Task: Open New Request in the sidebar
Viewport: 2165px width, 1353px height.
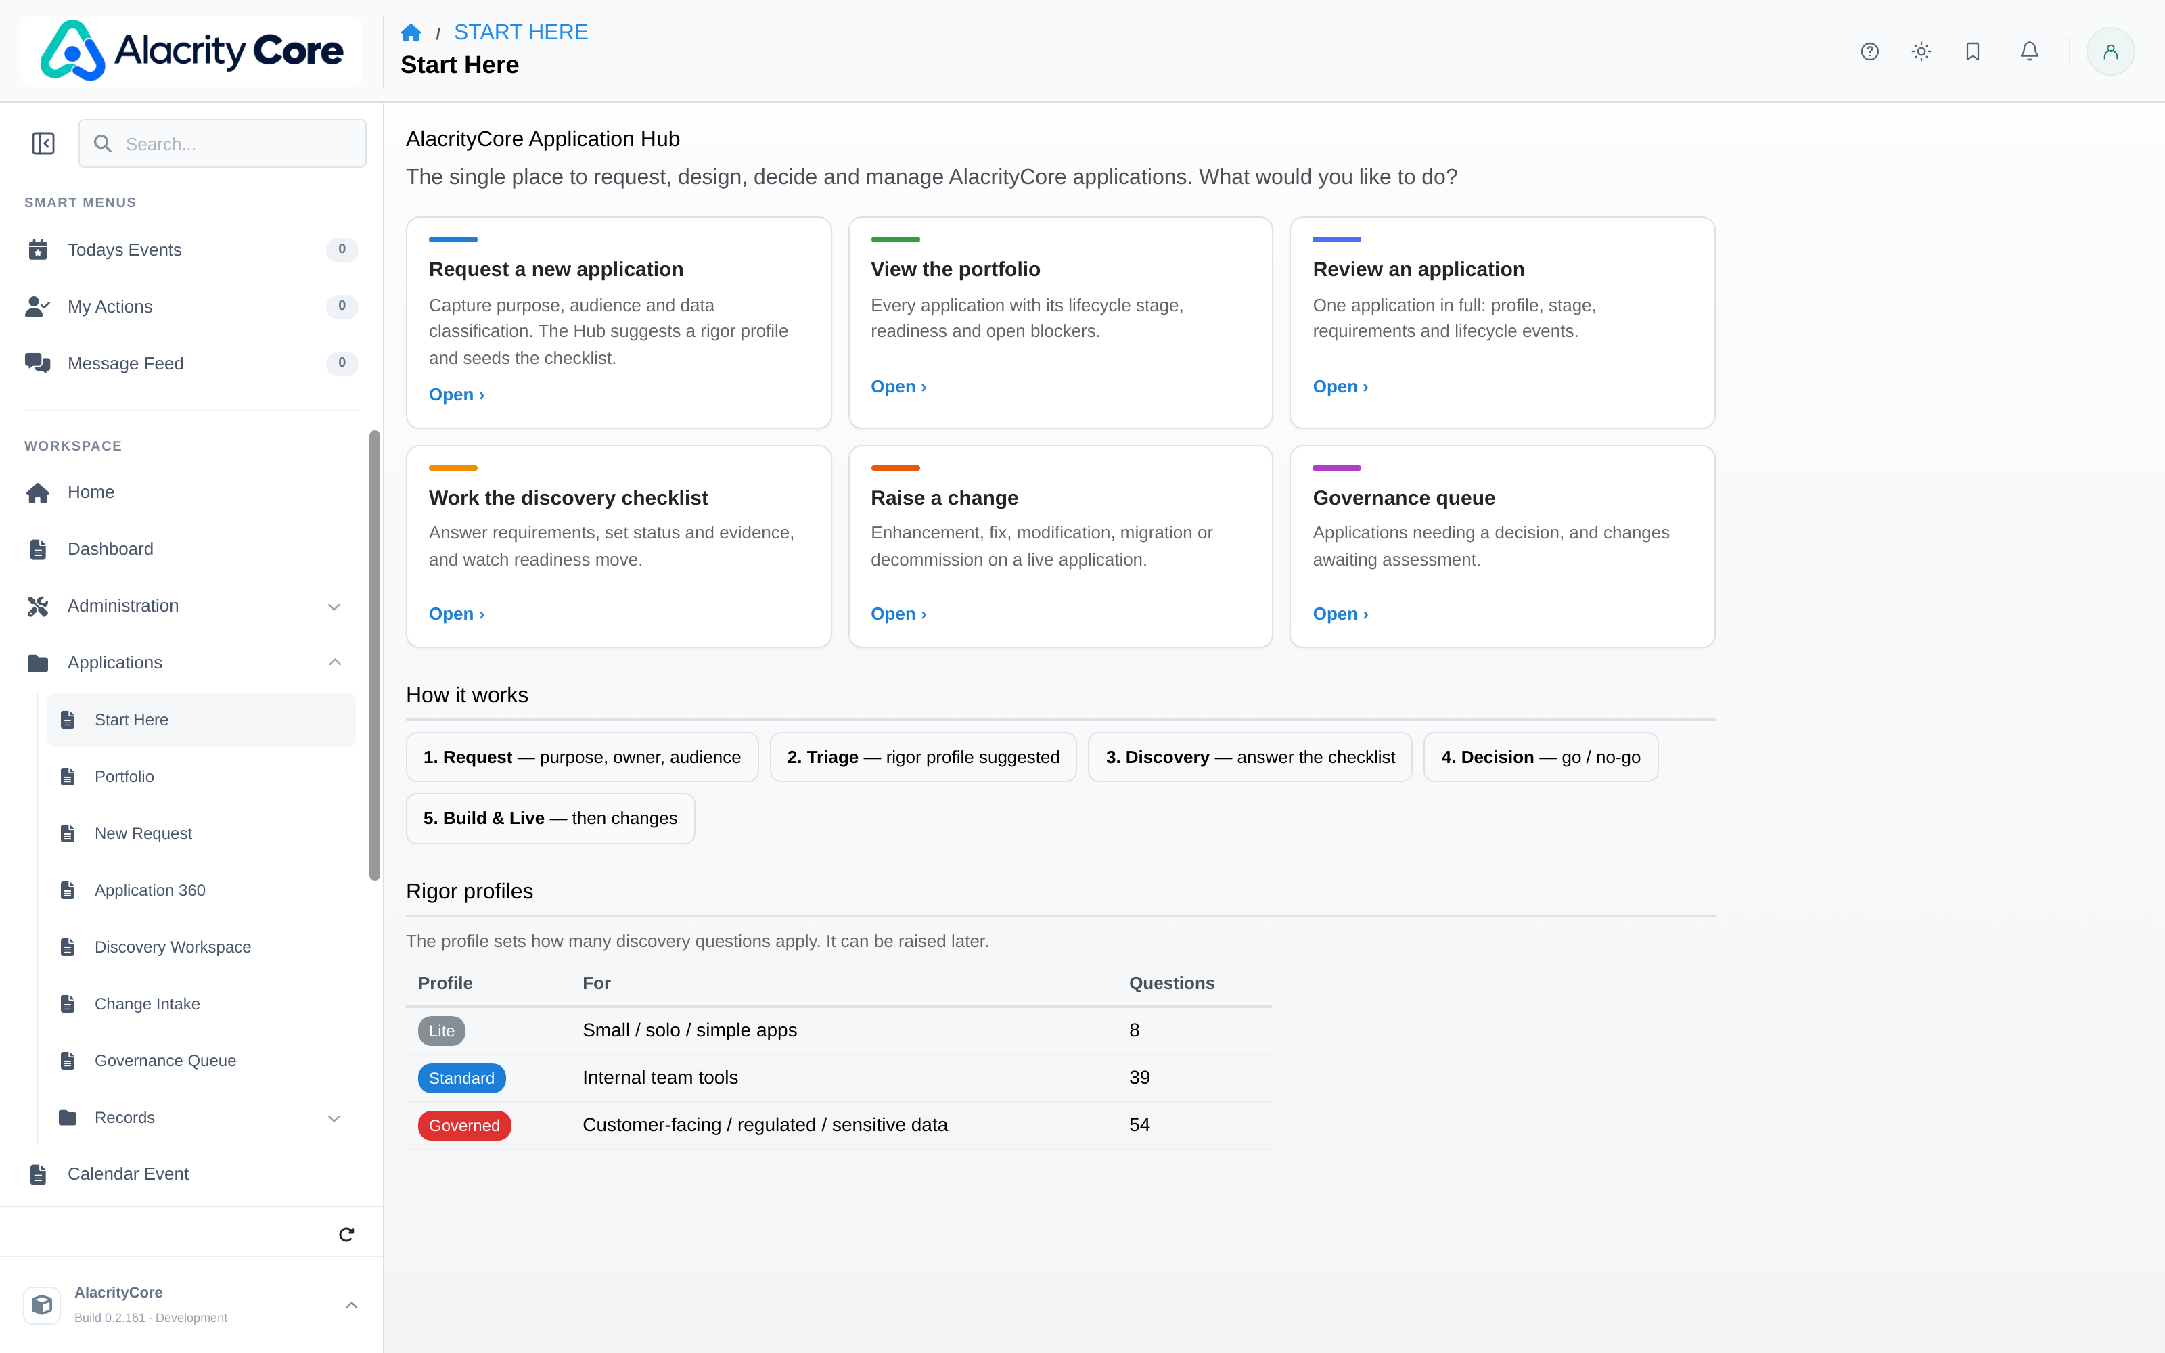Action: 202,833
